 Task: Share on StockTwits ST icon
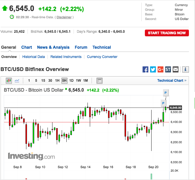[168, 69]
